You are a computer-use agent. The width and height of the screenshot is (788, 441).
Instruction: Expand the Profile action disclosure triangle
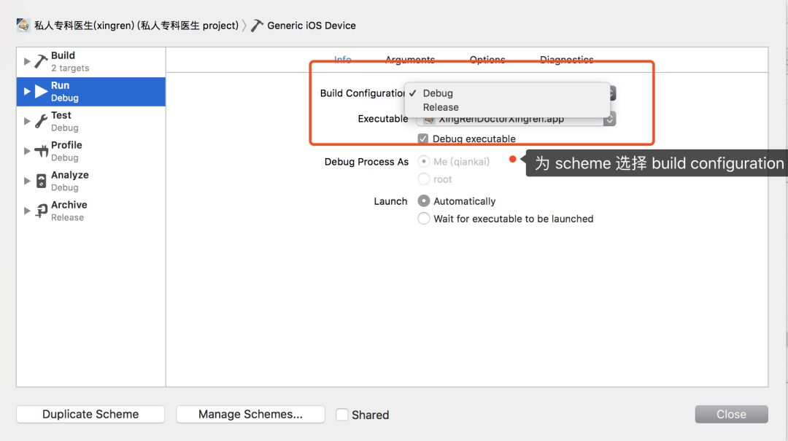(x=27, y=151)
